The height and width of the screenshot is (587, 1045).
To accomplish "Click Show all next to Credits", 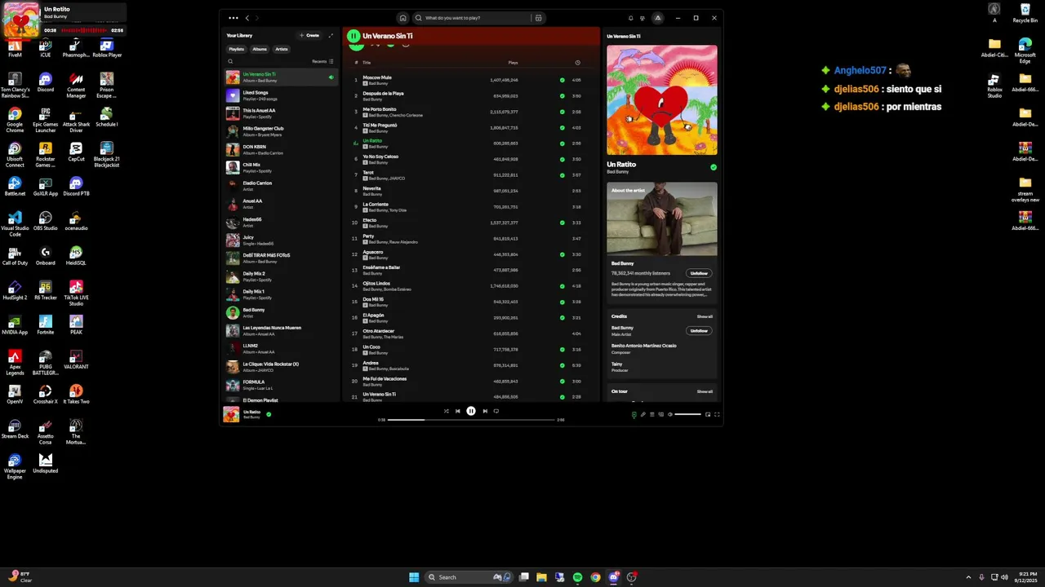I will pos(705,316).
